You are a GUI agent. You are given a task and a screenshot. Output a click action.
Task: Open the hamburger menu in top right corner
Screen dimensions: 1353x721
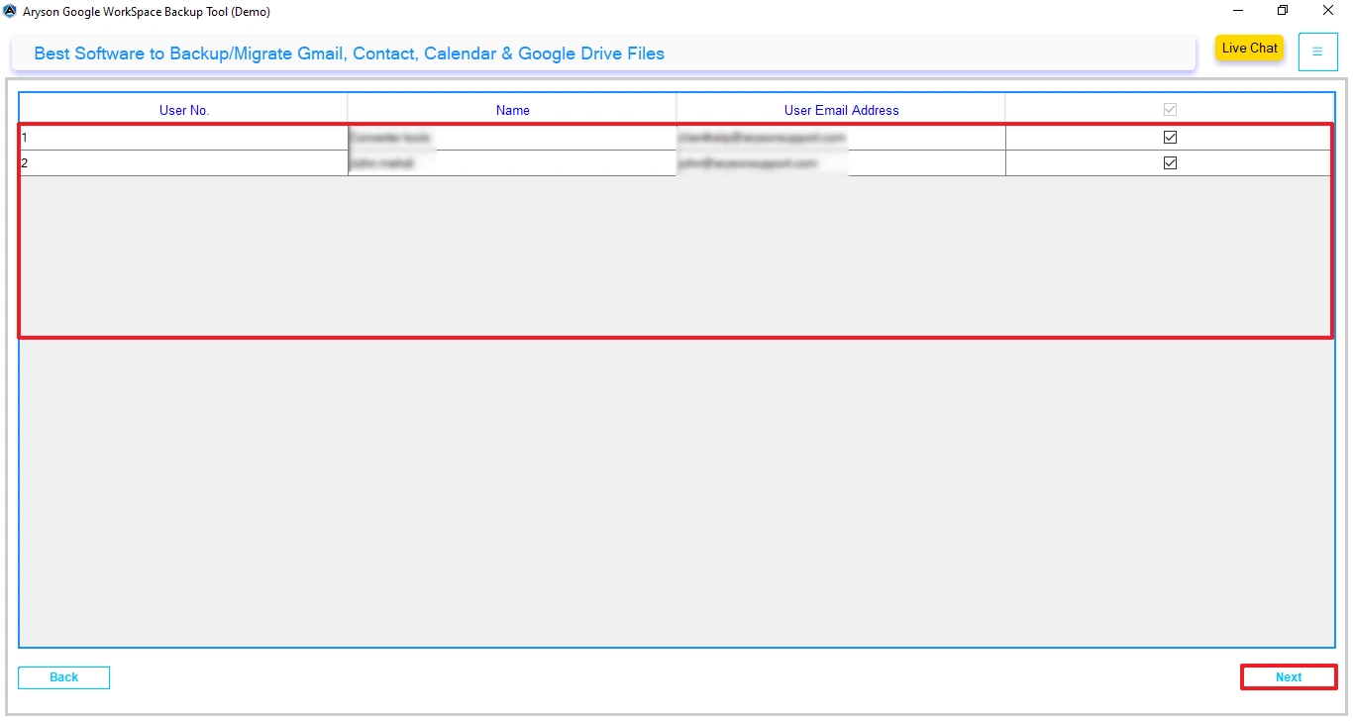[1317, 51]
